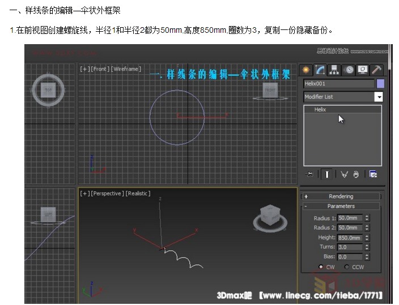
Task: Toggle Show End Result icon
Action: (326, 174)
